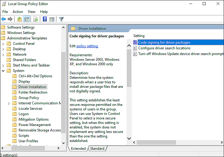Click the Up One Level folder icon

tap(19, 19)
